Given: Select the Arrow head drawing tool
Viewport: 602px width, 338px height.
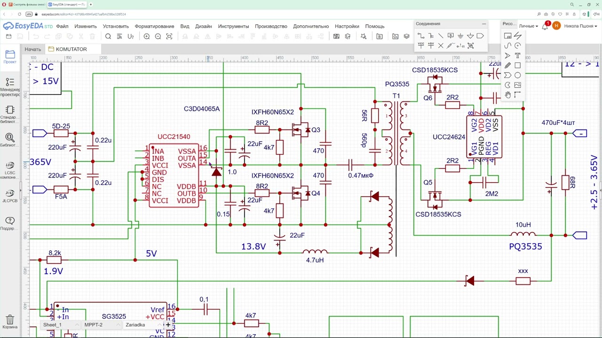Looking at the screenshot, I should pos(507,55).
